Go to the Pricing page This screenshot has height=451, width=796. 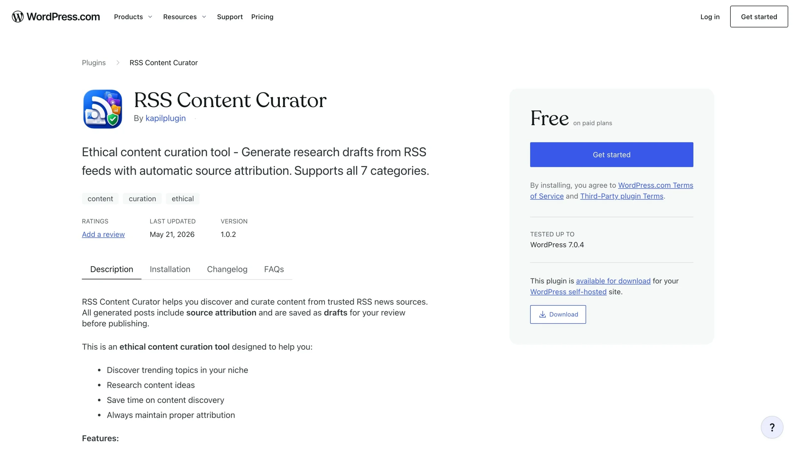tap(262, 17)
